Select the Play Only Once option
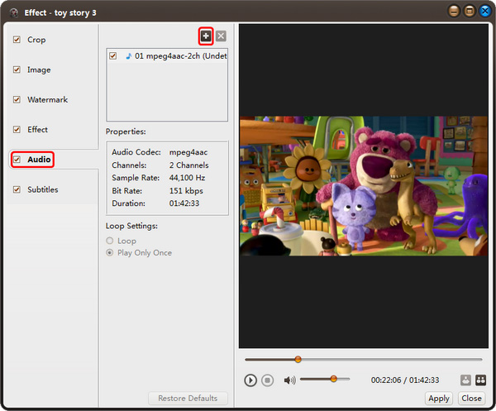 click(x=109, y=253)
